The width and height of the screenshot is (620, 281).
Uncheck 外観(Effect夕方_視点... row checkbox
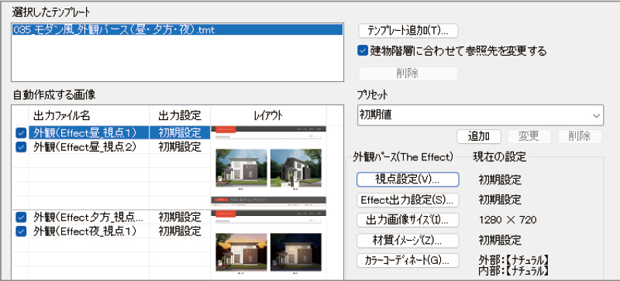pyautogui.click(x=21, y=217)
